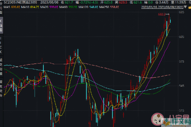Click the 635 price axis label
This screenshot has width=191, height=127.
click(181, 13)
